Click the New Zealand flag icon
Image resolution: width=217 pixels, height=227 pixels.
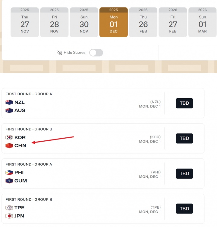click(9, 102)
